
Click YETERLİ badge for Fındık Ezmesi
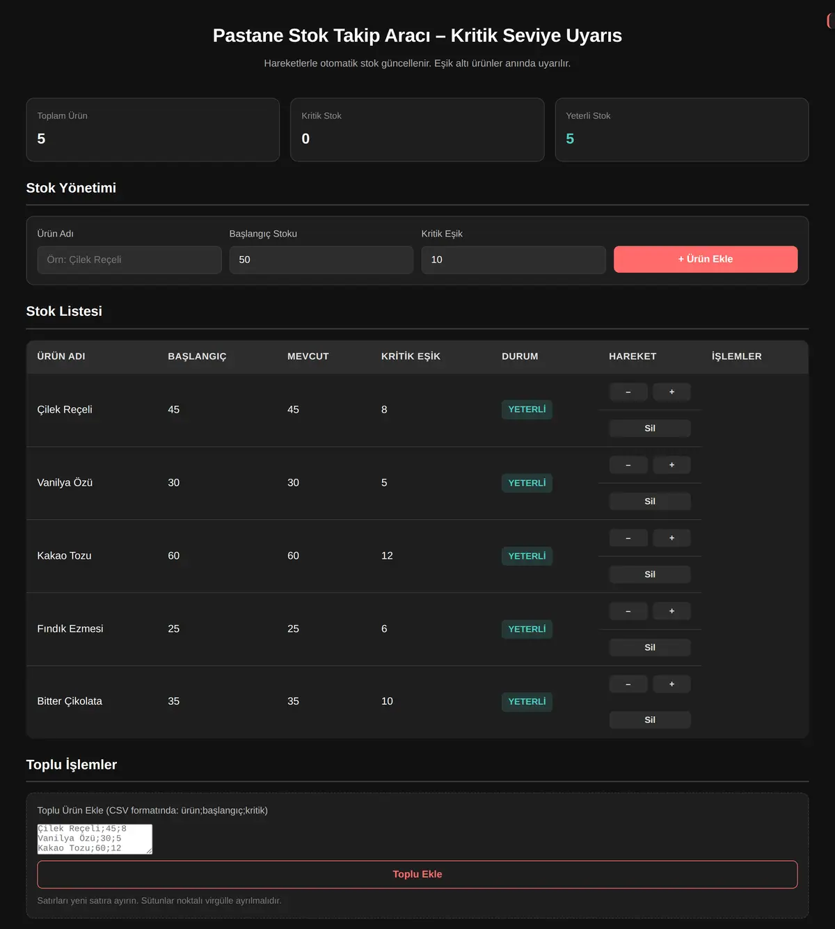pos(527,629)
